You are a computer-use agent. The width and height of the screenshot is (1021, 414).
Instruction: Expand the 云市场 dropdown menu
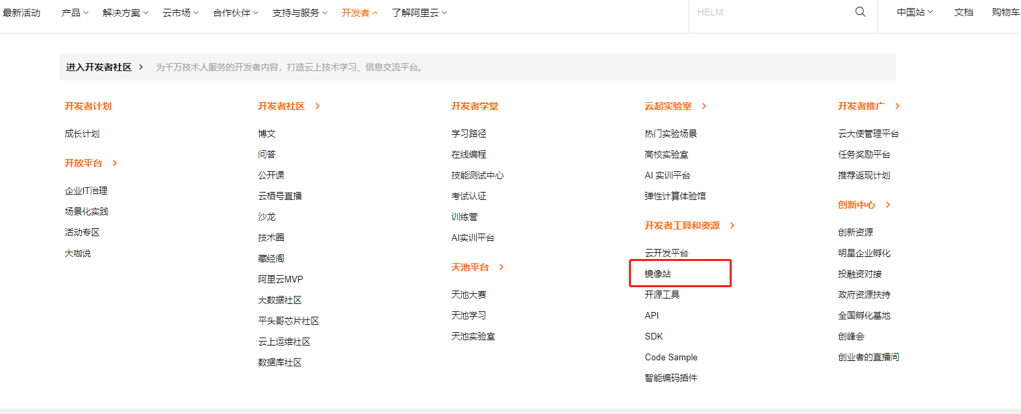click(181, 13)
